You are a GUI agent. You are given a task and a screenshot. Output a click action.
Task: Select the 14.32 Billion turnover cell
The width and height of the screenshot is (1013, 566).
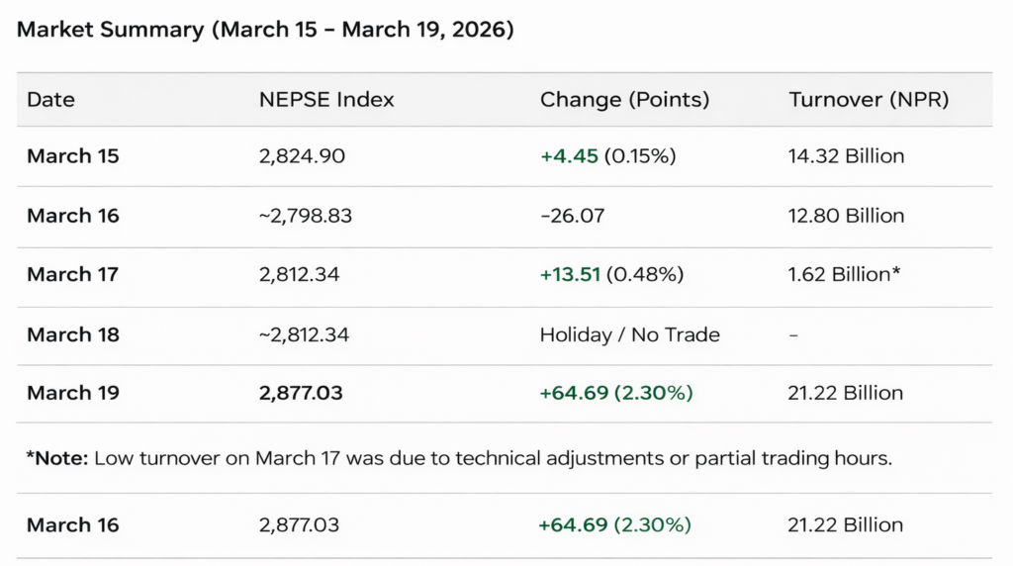(x=846, y=155)
